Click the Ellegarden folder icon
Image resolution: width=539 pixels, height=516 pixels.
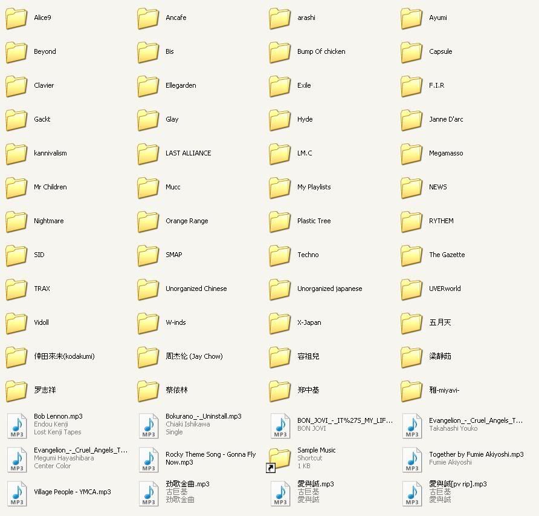point(148,87)
